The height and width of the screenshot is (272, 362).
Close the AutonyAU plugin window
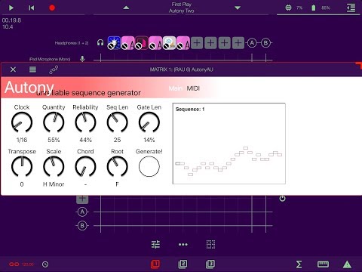point(13,70)
